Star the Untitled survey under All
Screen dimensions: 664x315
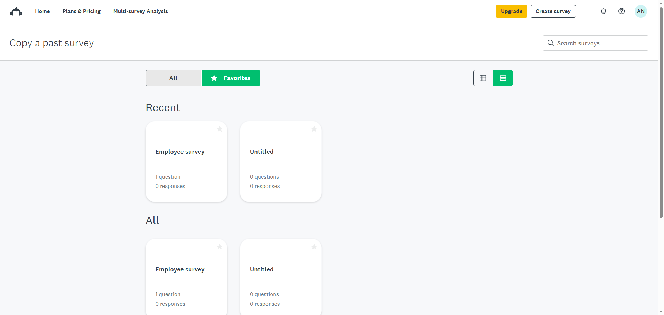(x=314, y=247)
